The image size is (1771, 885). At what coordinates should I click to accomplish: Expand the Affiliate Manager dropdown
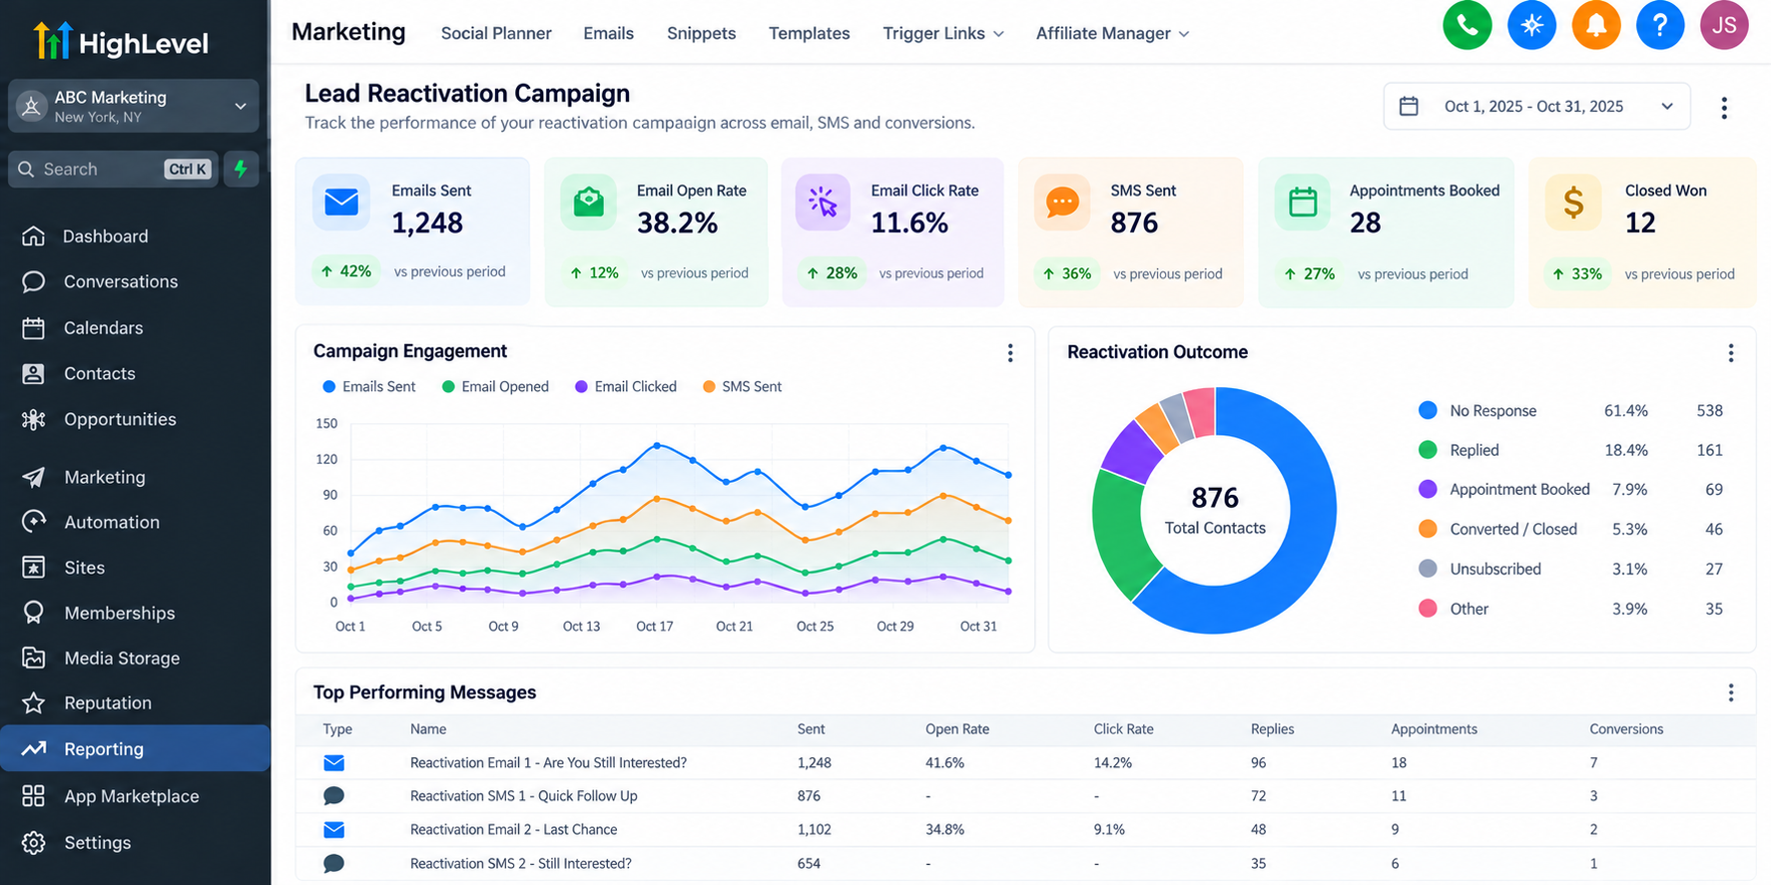point(1112,33)
